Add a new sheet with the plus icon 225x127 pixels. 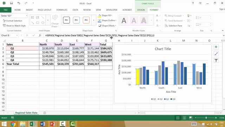click(x=45, y=113)
